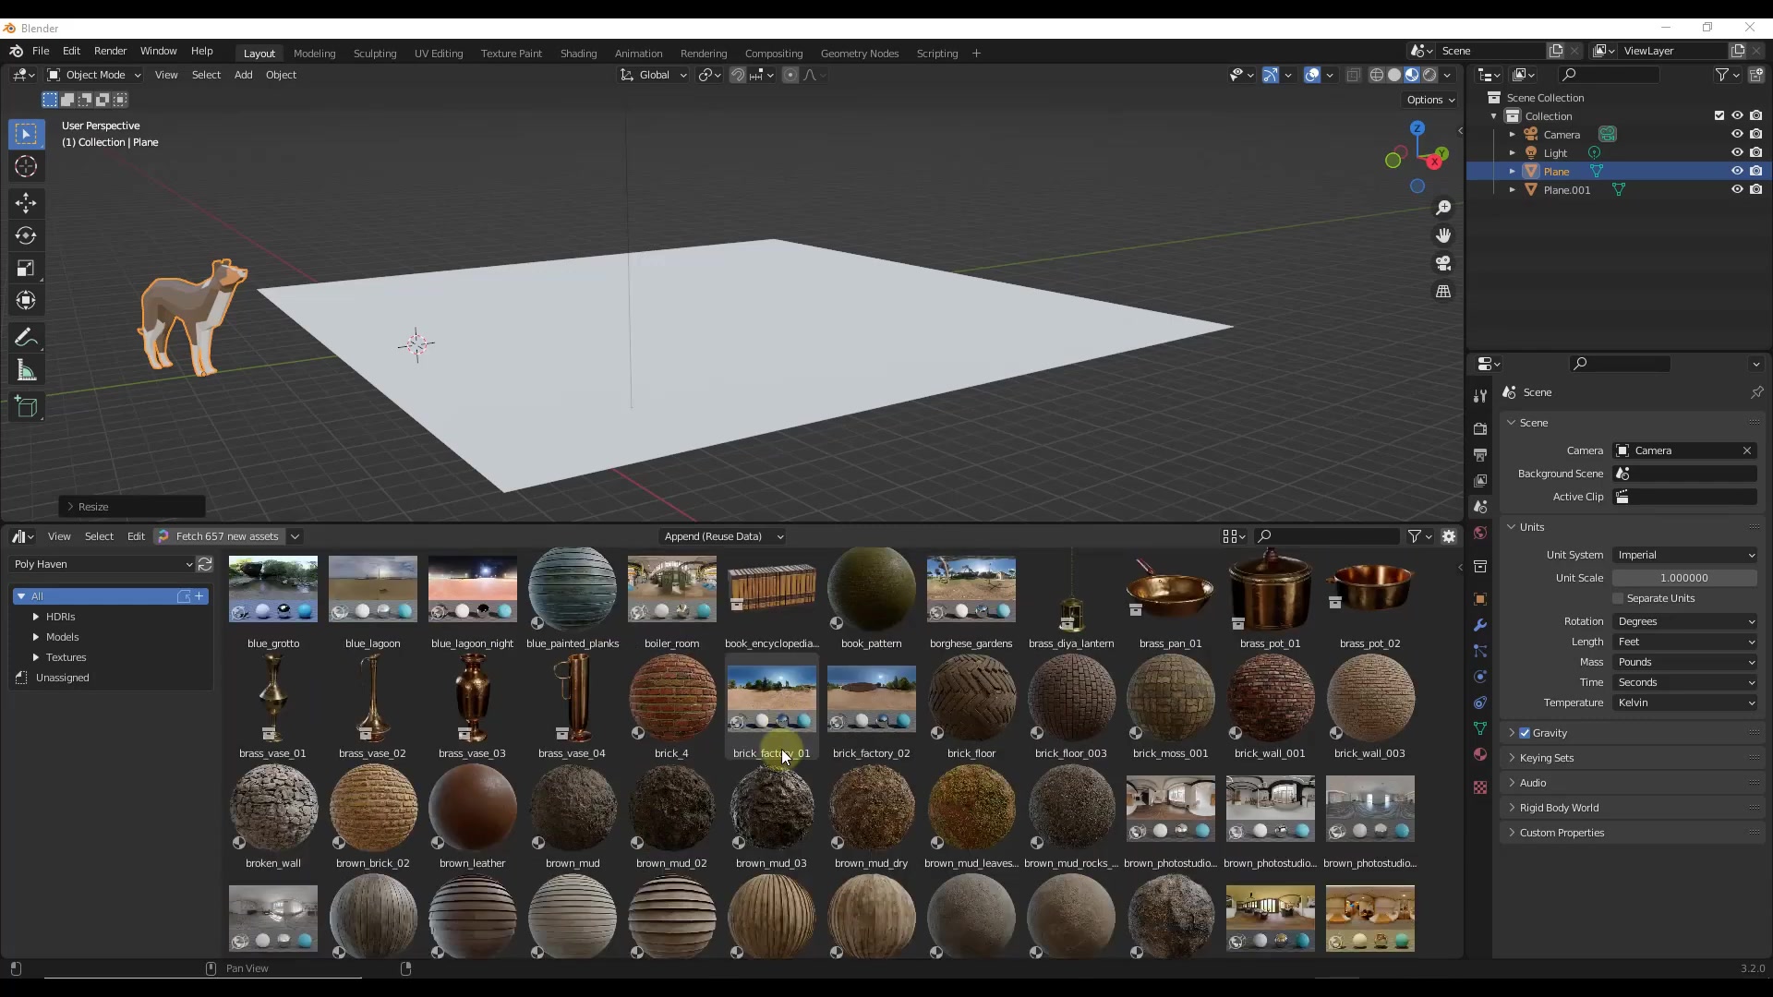Select the Rotate tool

tap(26, 235)
